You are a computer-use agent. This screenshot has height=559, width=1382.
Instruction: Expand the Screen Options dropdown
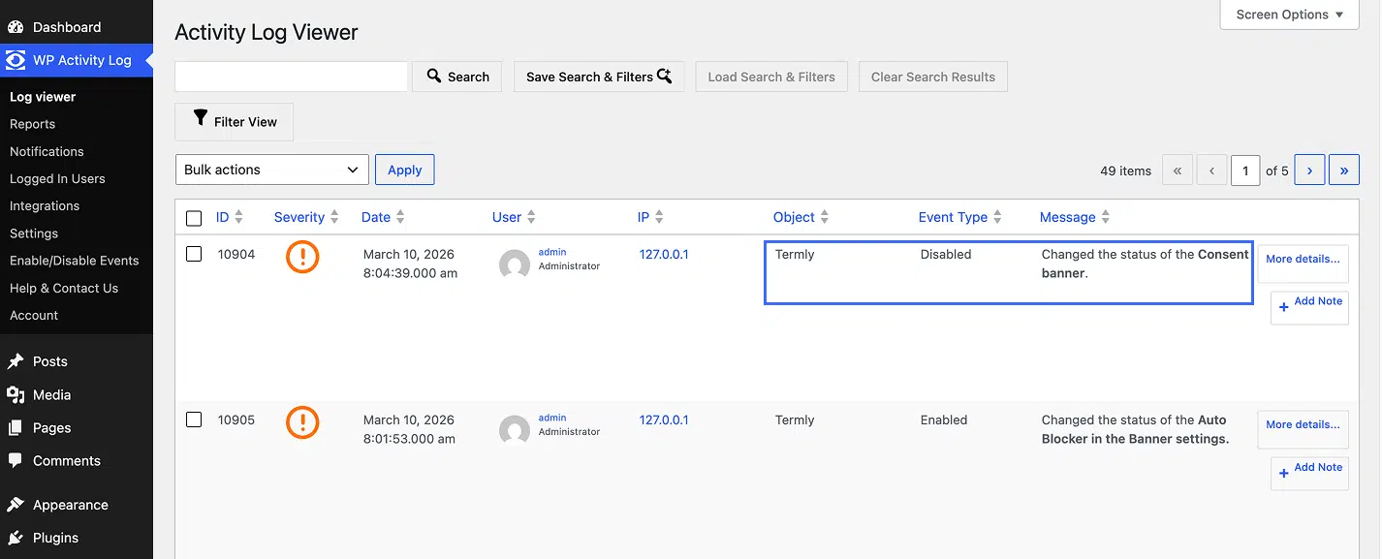(x=1289, y=15)
